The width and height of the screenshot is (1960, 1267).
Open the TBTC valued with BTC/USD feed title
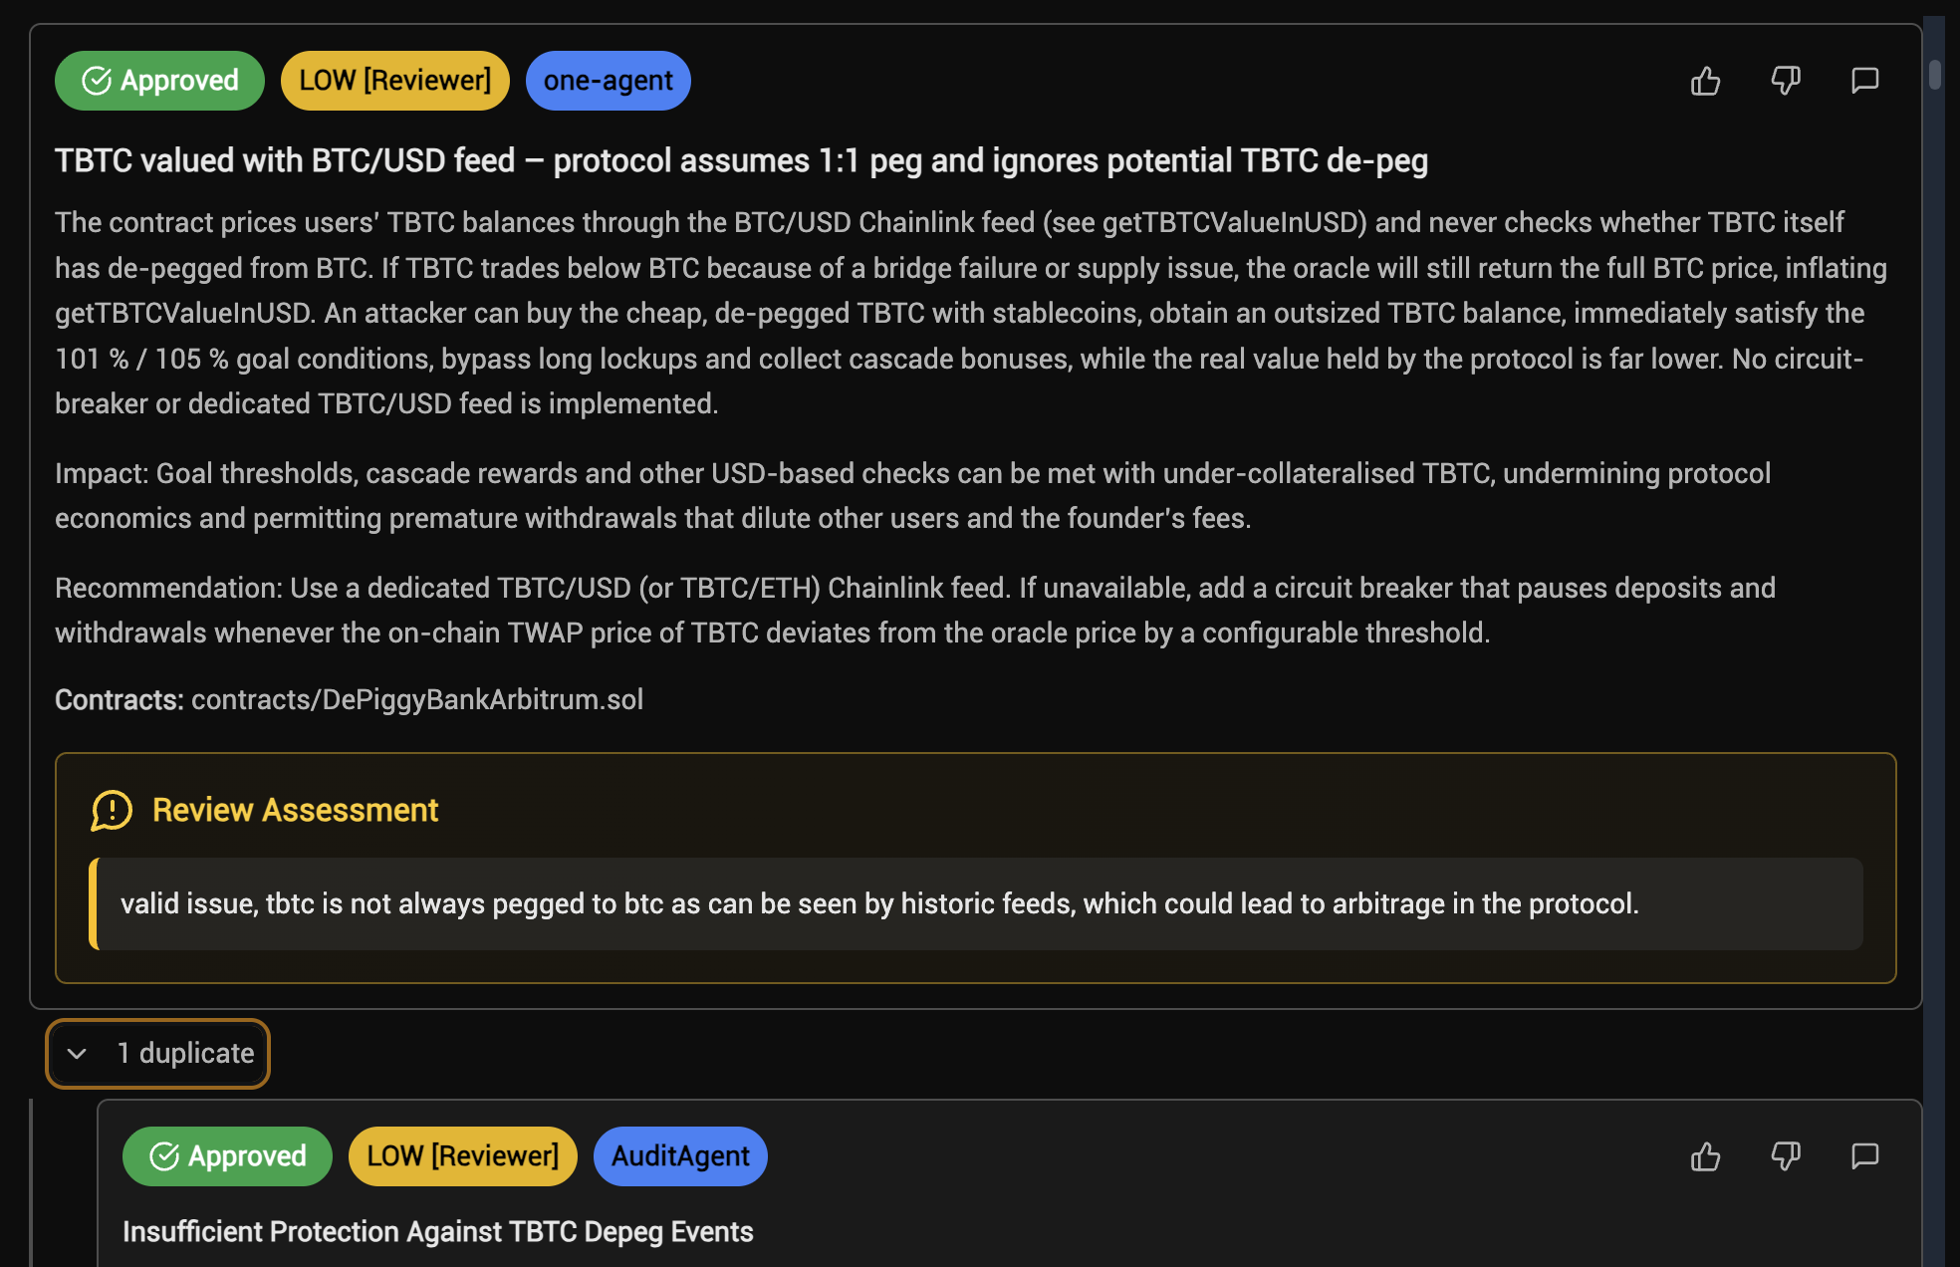coord(741,161)
